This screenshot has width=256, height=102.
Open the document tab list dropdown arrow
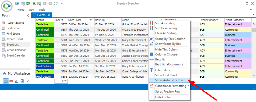(x=253, y=14)
